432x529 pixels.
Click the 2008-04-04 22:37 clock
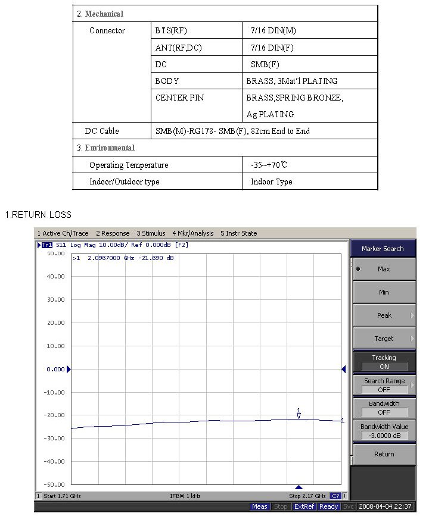pos(385,506)
